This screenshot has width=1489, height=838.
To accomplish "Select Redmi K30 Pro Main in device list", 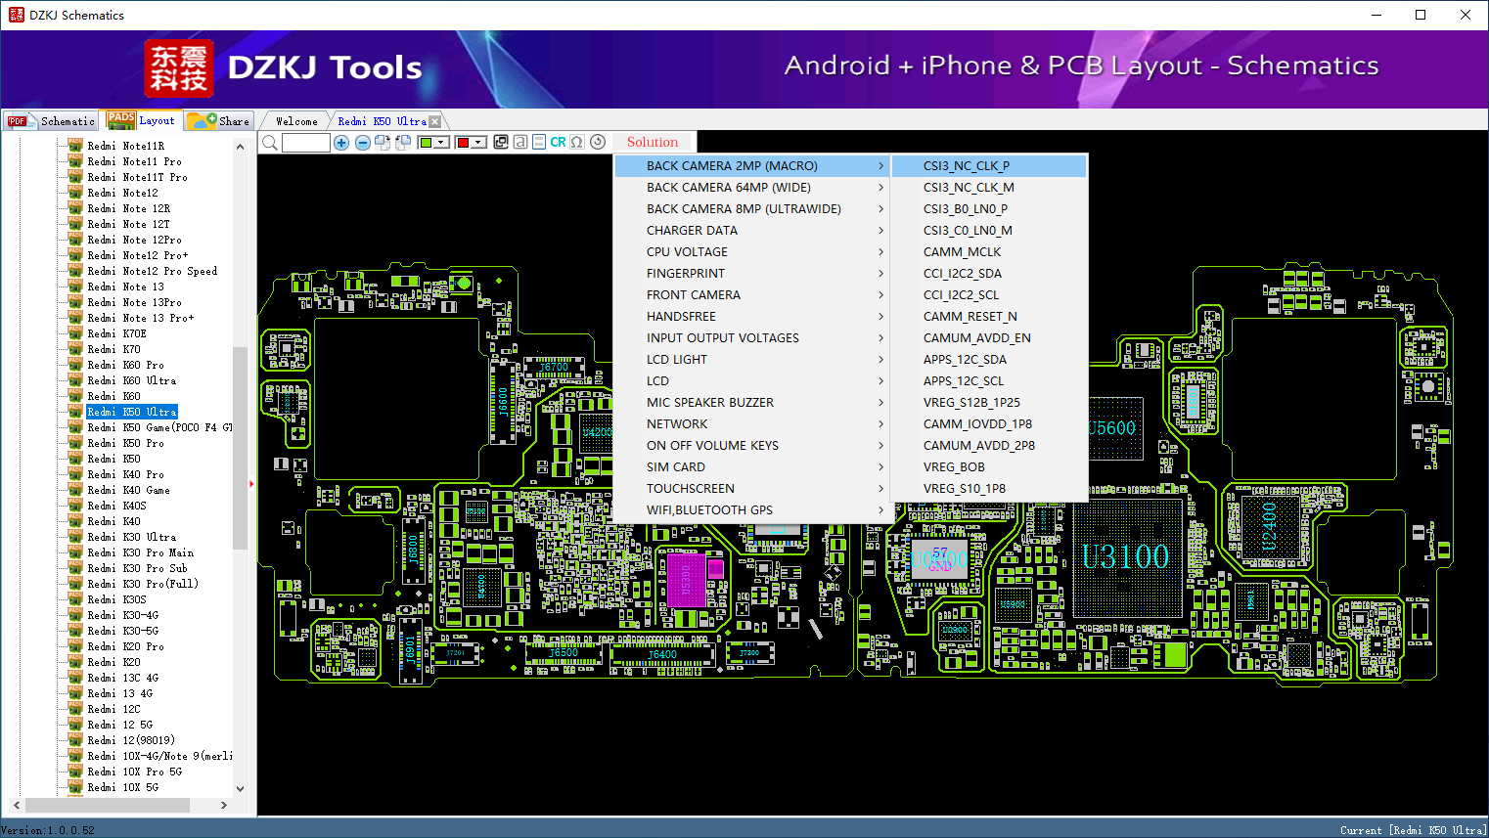I will pyautogui.click(x=141, y=552).
